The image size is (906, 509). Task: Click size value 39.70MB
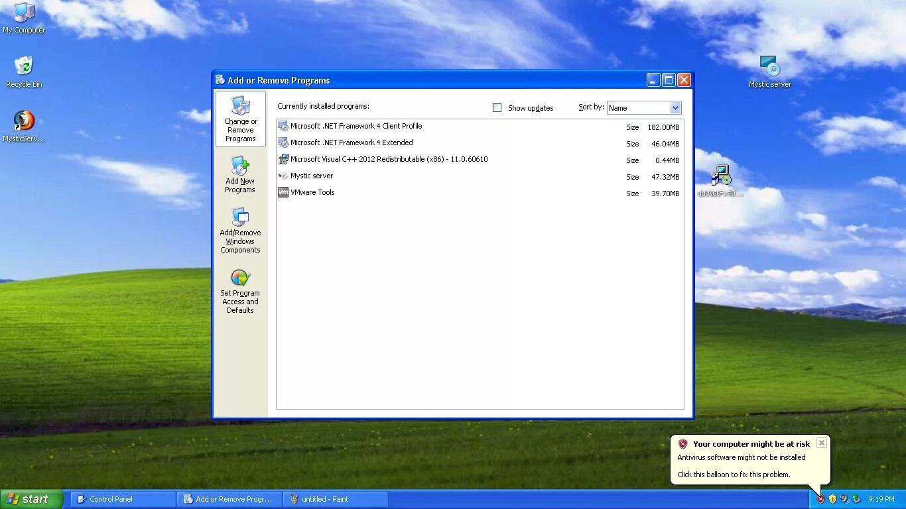pos(665,194)
